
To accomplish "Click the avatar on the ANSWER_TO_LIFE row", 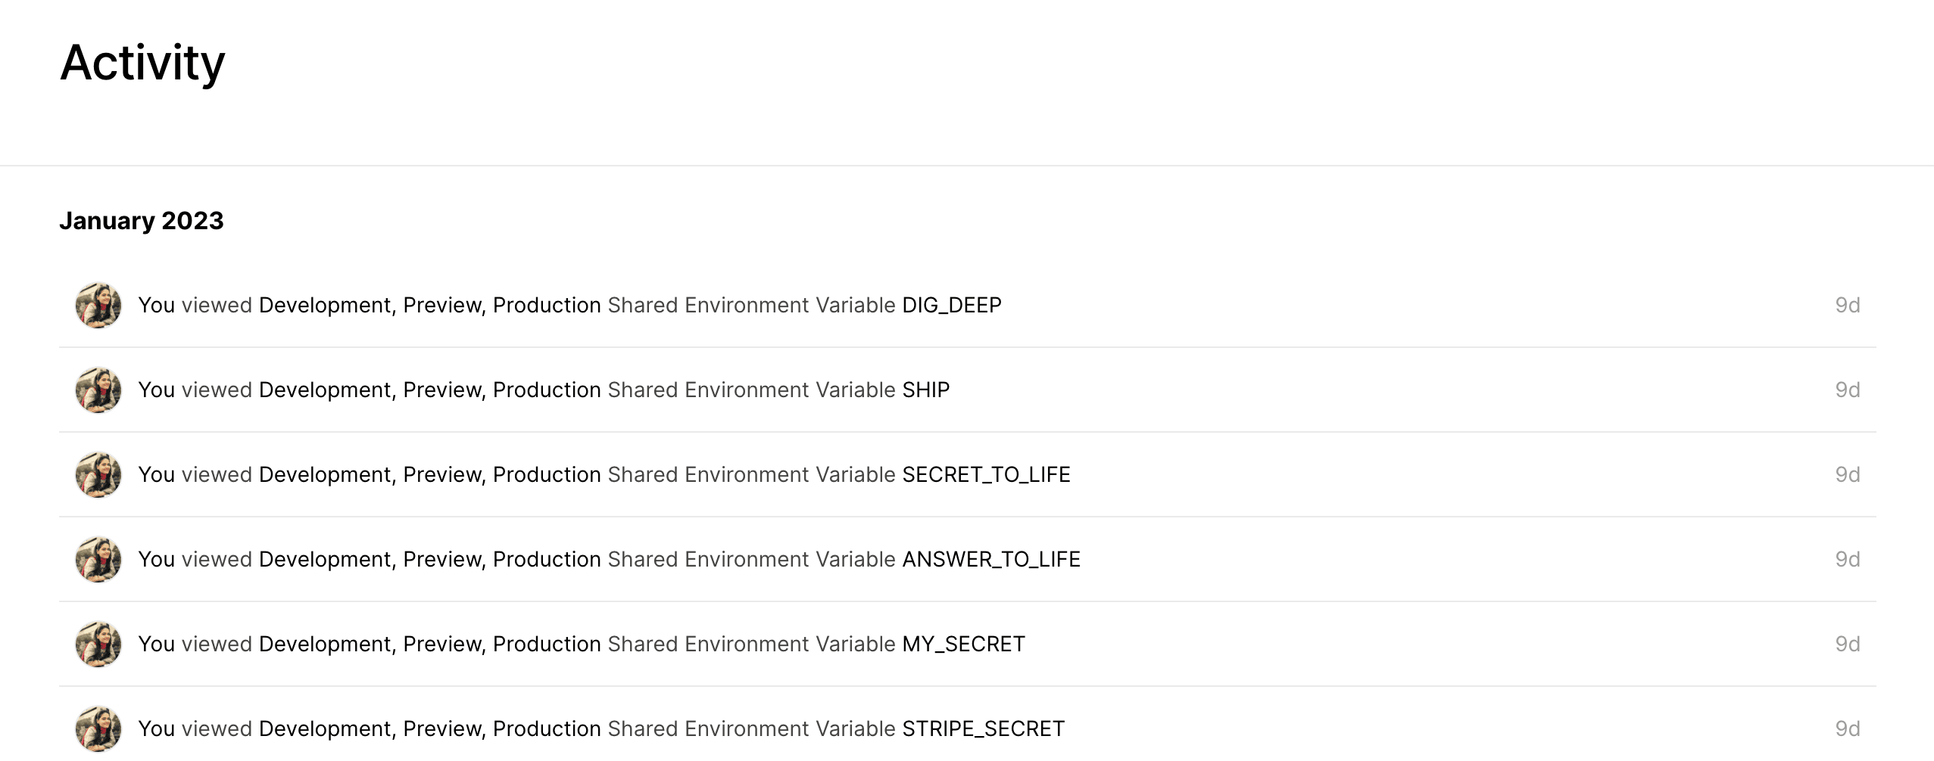I will pyautogui.click(x=98, y=560).
